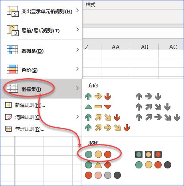
Task: Apply 3 triangles icon set
Action: 98,107
